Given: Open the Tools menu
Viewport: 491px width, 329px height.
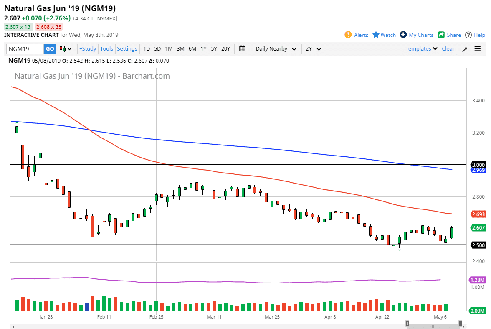Looking at the screenshot, I should pyautogui.click(x=106, y=49).
